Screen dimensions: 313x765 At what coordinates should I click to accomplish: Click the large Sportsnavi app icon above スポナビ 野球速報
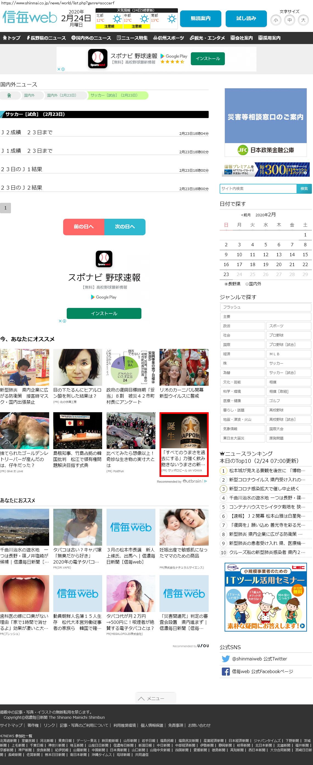click(x=104, y=259)
